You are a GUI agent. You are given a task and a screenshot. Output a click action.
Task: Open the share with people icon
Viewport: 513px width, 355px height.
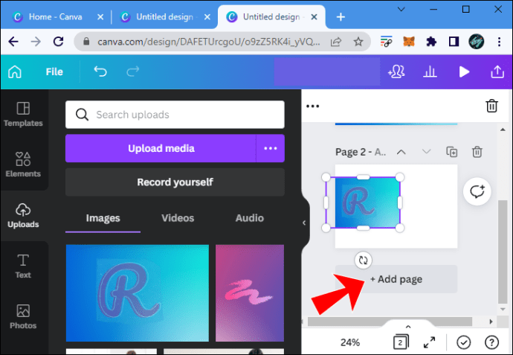tap(396, 71)
